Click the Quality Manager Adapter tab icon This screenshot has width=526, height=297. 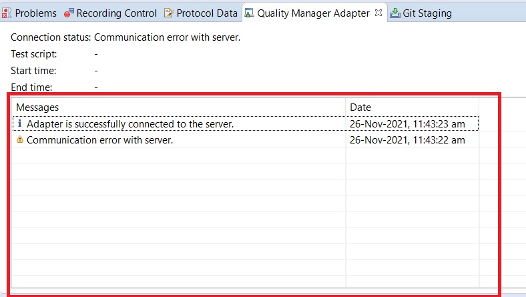point(250,13)
